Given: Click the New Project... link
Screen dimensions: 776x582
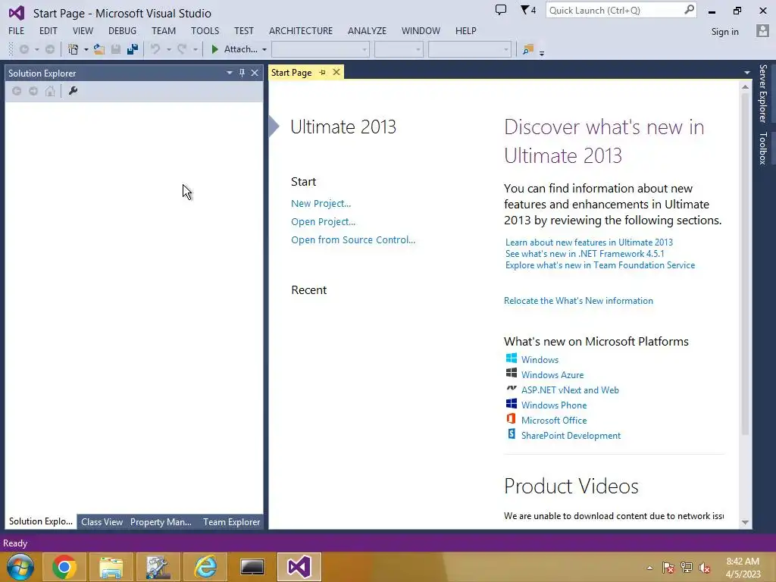Looking at the screenshot, I should click(x=321, y=203).
